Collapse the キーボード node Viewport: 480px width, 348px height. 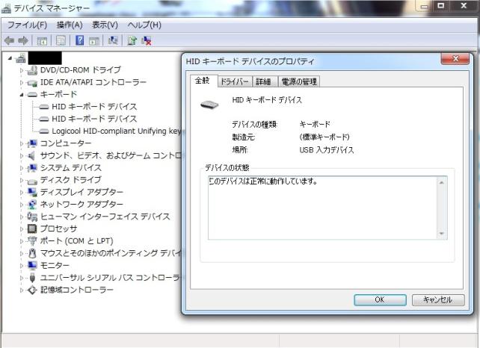pyautogui.click(x=22, y=95)
